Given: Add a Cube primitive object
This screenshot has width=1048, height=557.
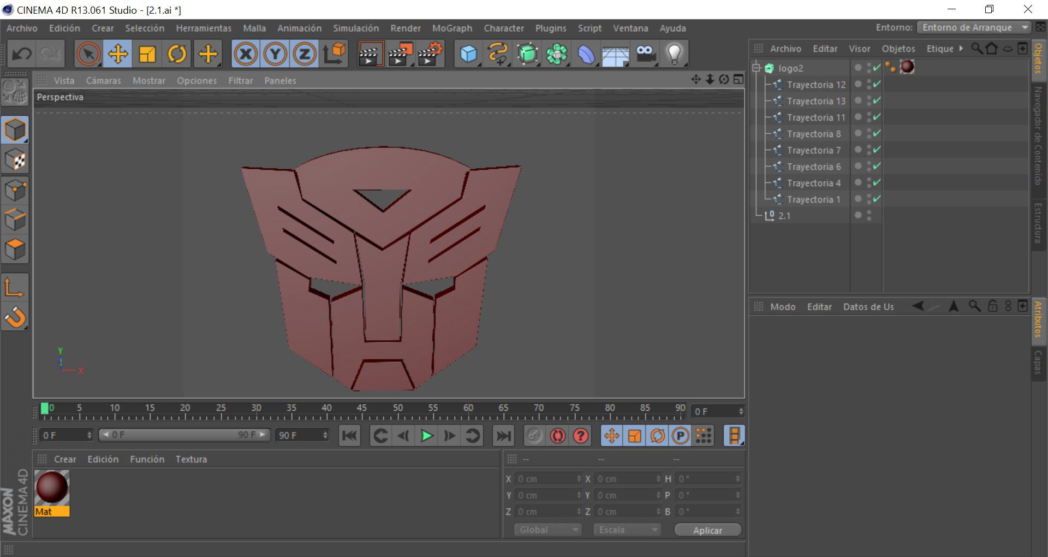Looking at the screenshot, I should click(468, 54).
